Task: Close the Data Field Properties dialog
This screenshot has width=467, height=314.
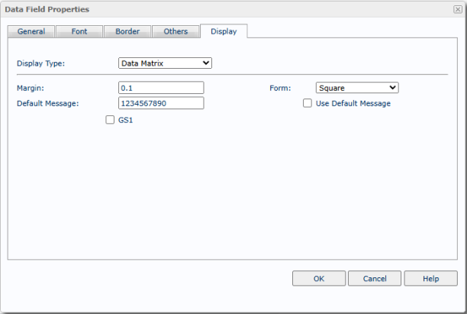Action: 458,9
